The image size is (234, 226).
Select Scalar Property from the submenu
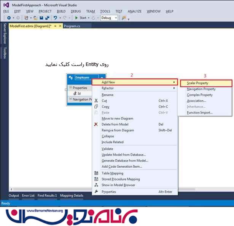click(197, 83)
